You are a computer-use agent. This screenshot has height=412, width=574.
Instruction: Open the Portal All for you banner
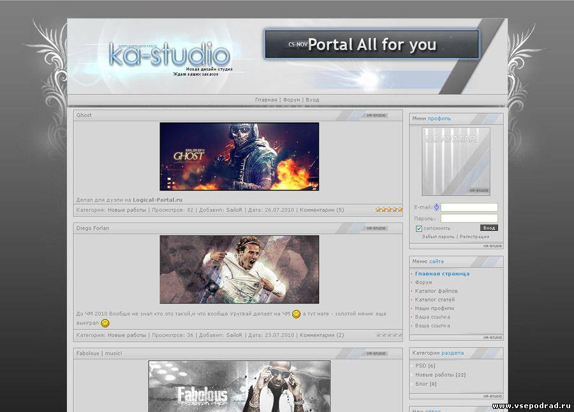tap(372, 45)
